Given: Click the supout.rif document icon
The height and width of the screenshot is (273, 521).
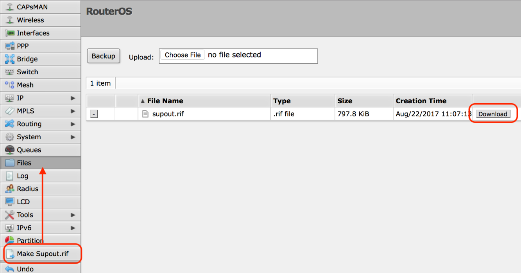Looking at the screenshot, I should click(x=145, y=114).
